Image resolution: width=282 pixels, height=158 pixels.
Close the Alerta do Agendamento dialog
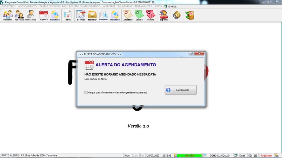click(199, 53)
